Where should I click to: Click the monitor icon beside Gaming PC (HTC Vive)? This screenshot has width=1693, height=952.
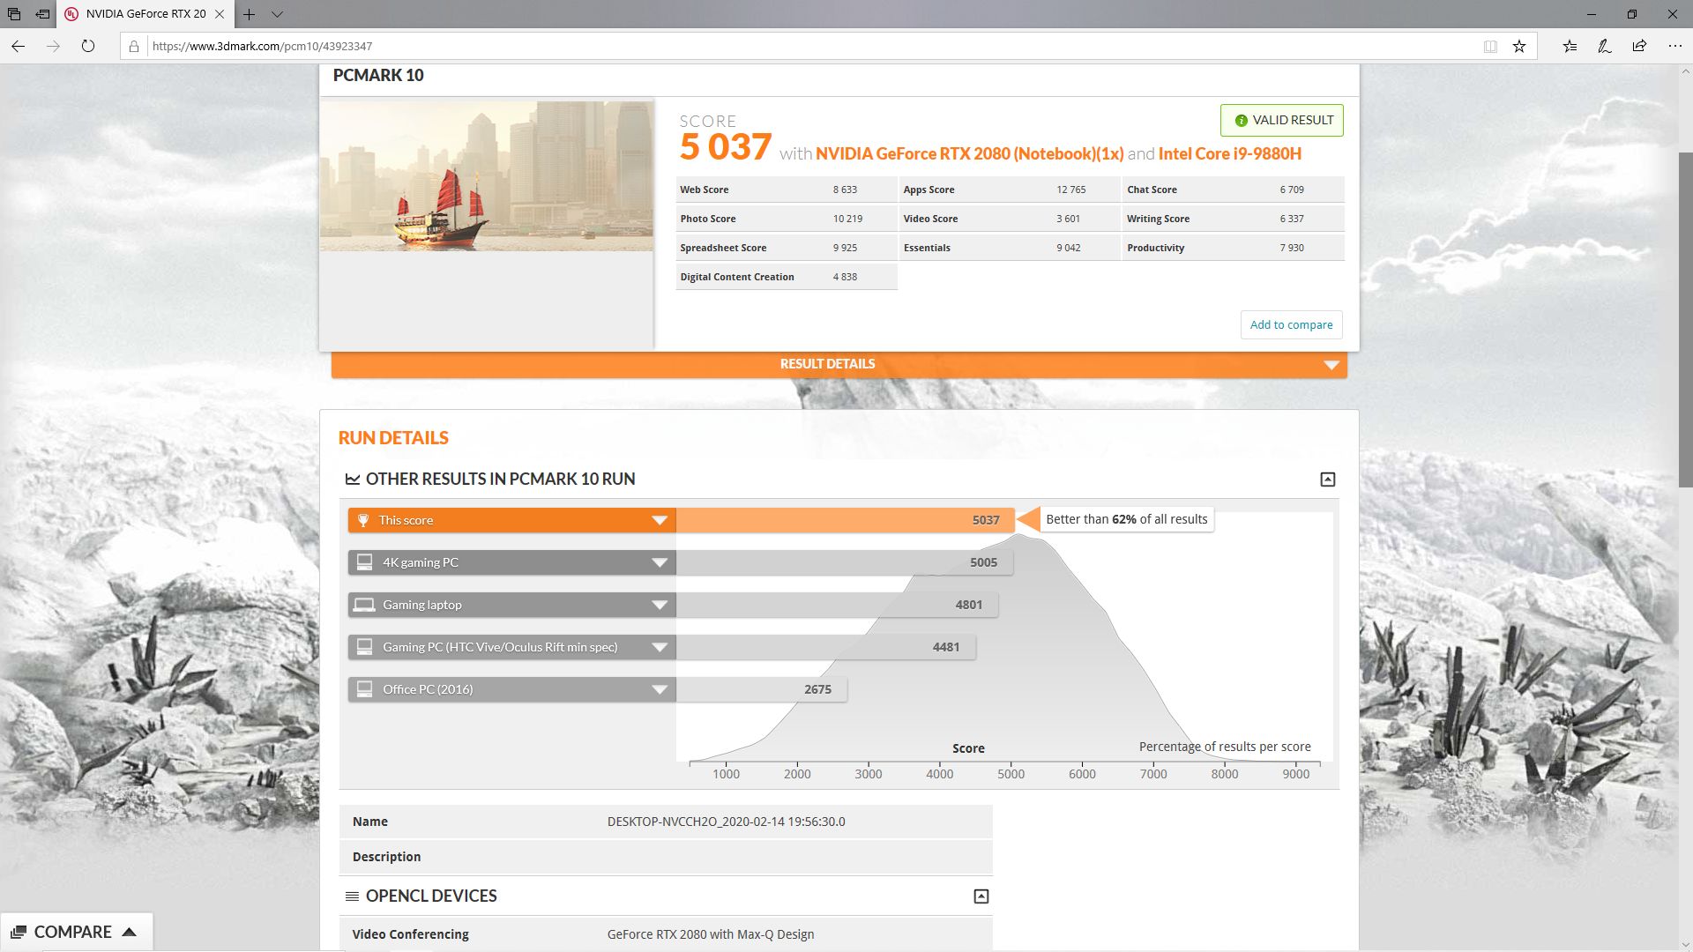(364, 647)
